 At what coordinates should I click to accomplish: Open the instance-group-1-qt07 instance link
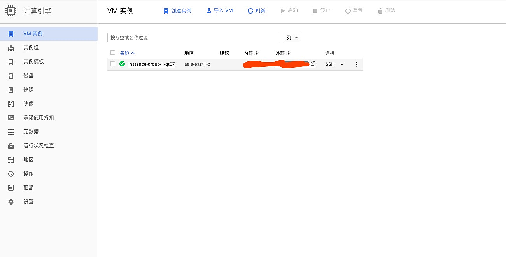tap(151, 64)
